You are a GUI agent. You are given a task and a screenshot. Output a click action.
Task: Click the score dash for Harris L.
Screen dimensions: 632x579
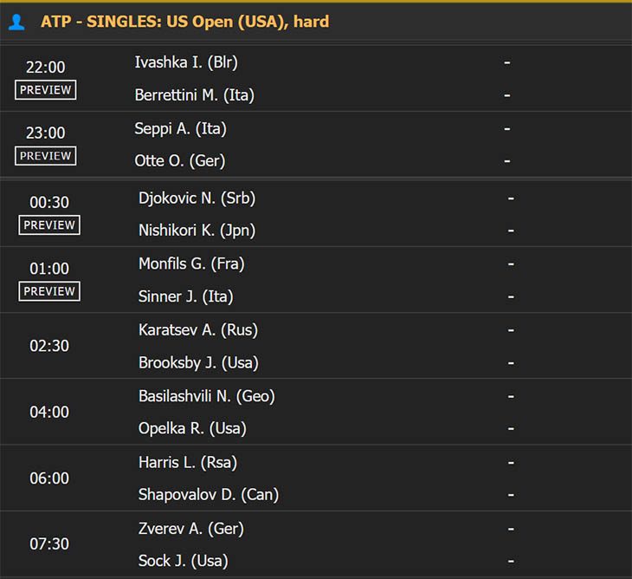coord(511,462)
